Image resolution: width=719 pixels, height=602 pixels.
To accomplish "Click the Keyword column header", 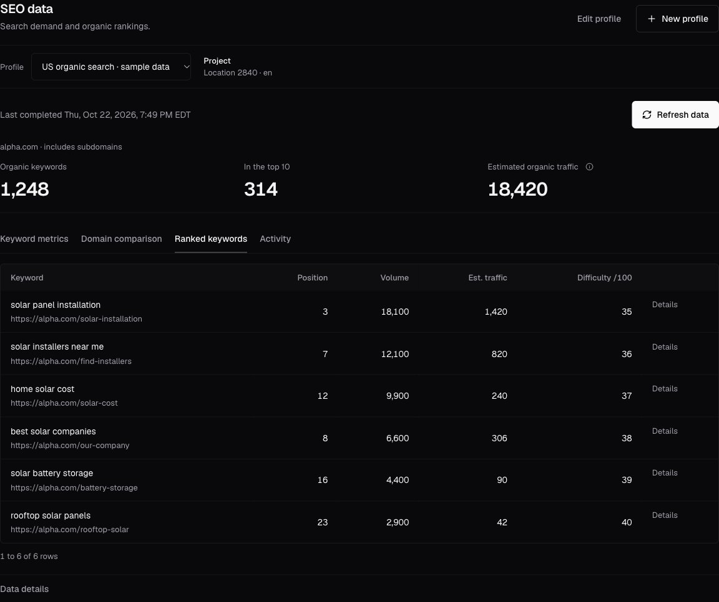I will click(27, 278).
